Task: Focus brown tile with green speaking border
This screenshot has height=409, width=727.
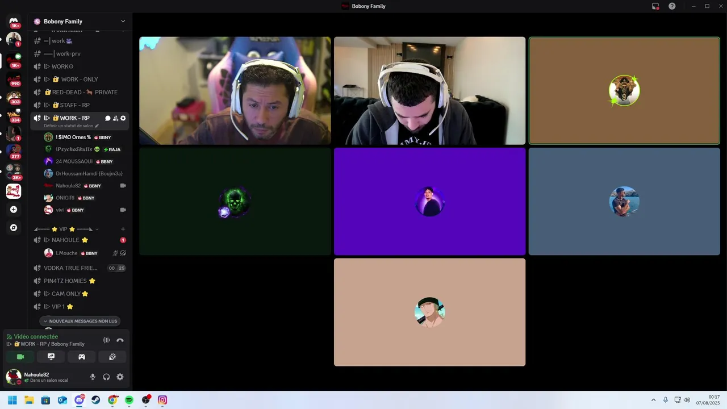Action: point(624,91)
